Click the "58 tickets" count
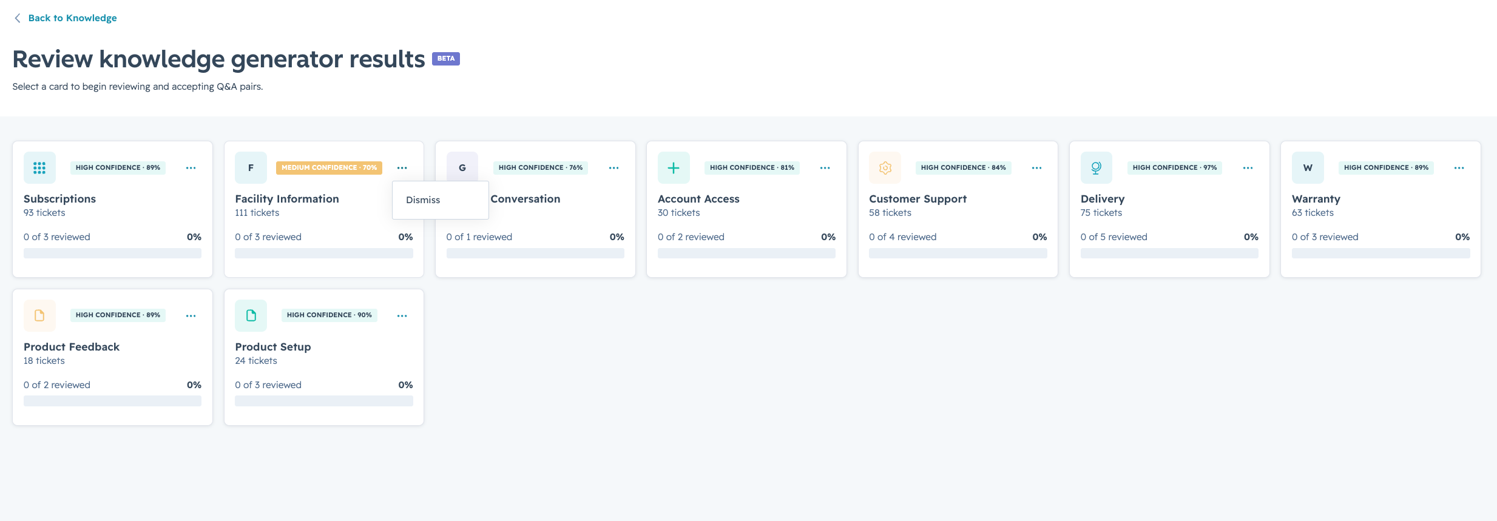The width and height of the screenshot is (1497, 521). (890, 213)
